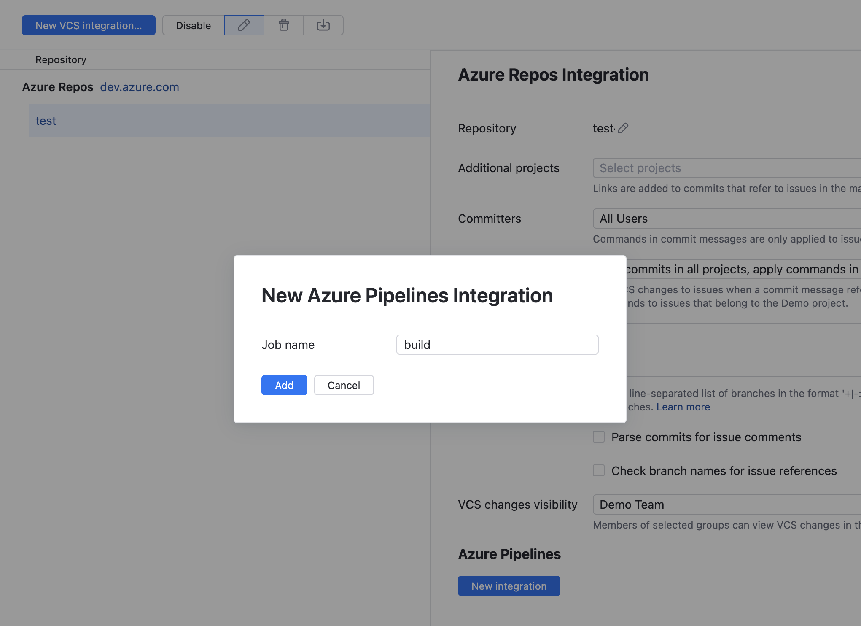861x626 pixels.
Task: Click the import/download icon in the toolbar
Action: (323, 25)
